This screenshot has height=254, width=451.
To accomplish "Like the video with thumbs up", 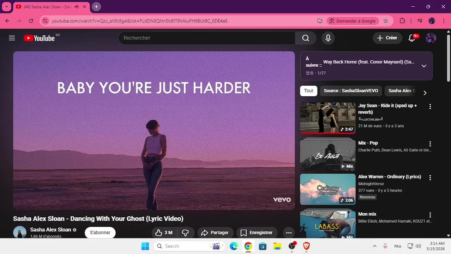I will pos(164,233).
